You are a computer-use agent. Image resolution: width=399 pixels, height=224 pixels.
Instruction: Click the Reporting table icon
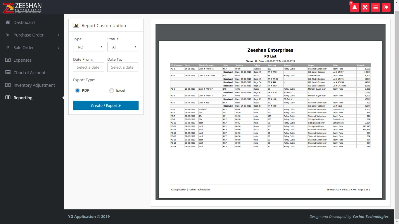click(8, 98)
